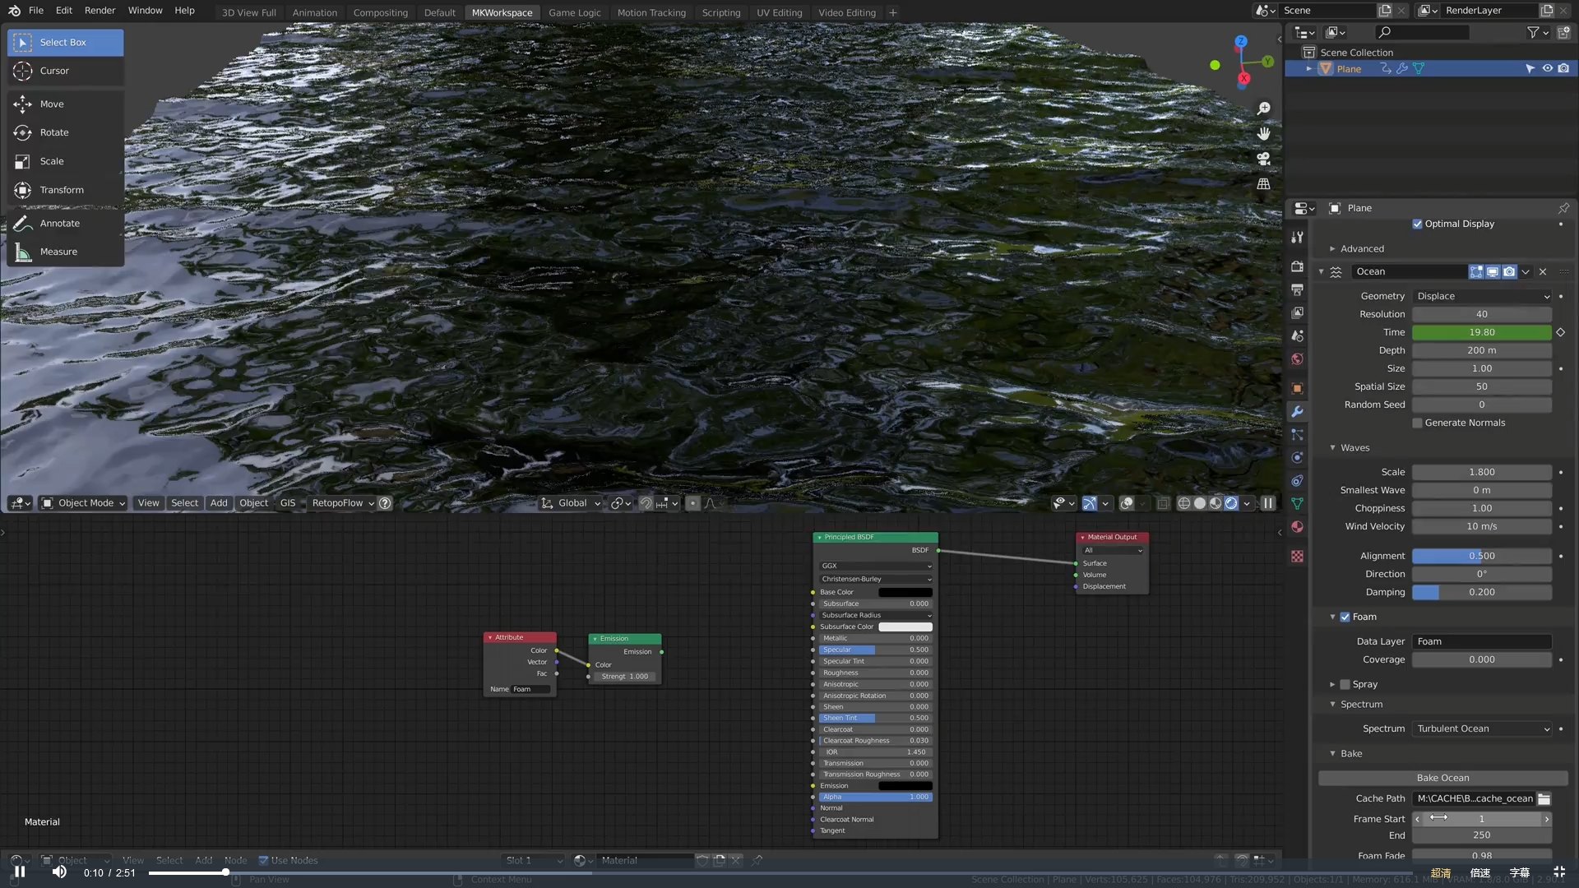Screen dimensions: 1579x888
Task: Open the Global orientation dropdown
Action: click(x=571, y=503)
